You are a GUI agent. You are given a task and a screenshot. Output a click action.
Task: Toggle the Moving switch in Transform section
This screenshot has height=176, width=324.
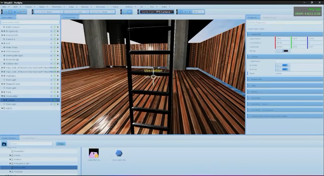[x=285, y=51]
